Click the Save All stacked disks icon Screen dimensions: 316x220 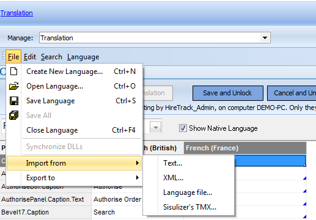[13, 116]
